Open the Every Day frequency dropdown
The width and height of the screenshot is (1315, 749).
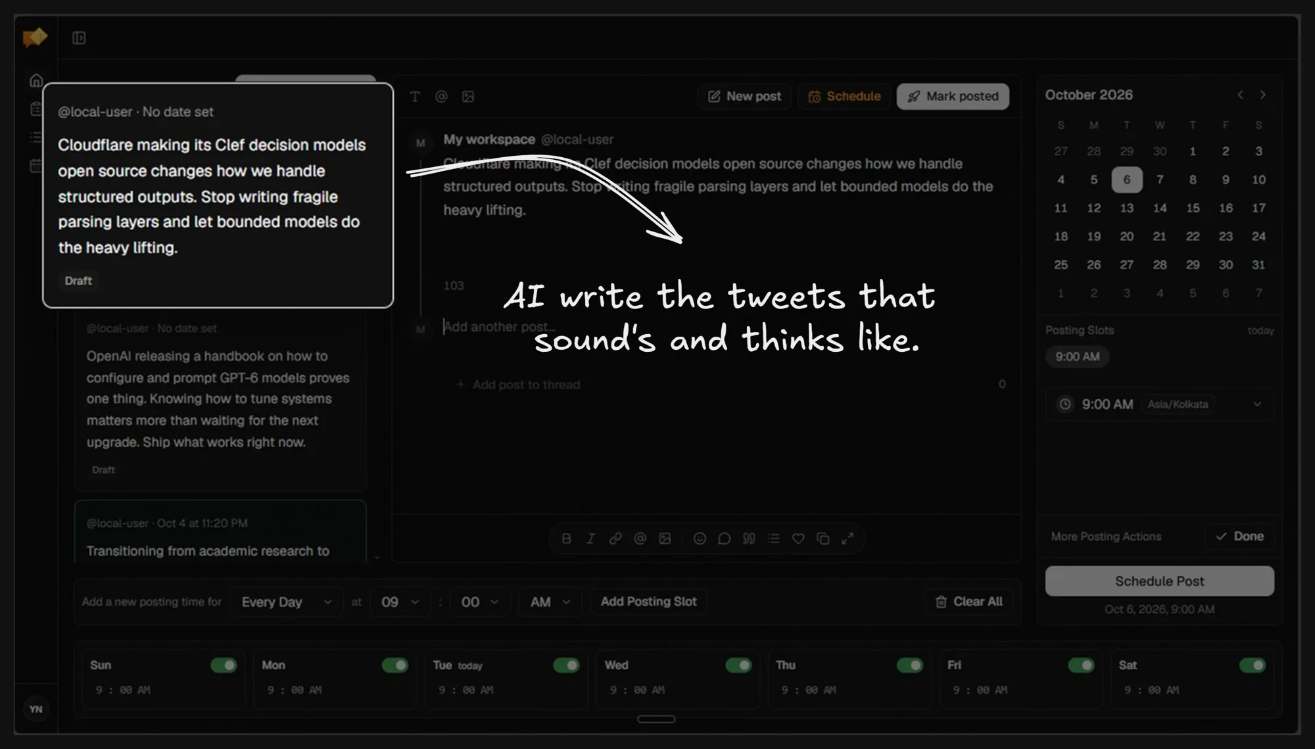coord(286,602)
